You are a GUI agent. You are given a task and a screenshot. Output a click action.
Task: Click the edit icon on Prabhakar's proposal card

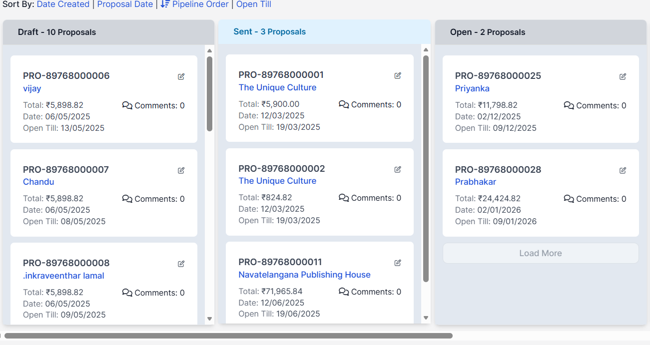click(623, 170)
